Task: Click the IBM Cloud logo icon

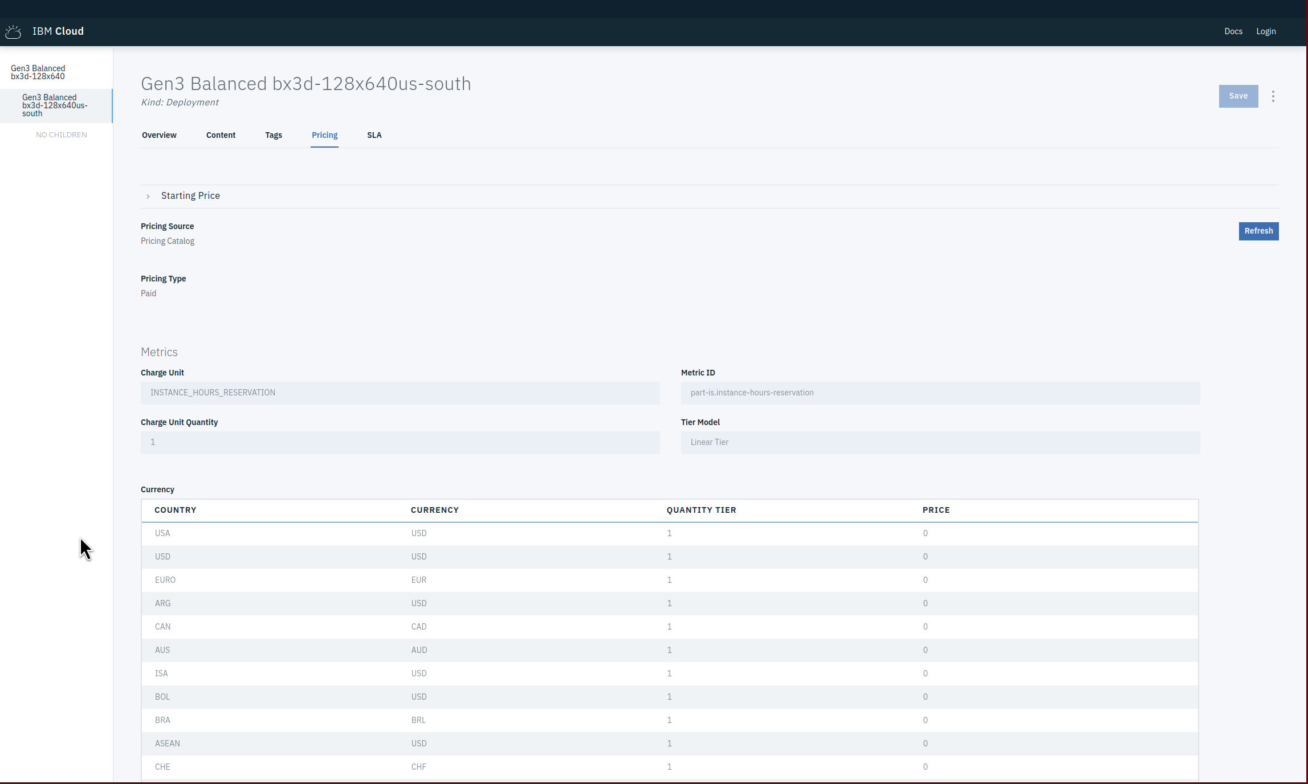Action: pyautogui.click(x=13, y=32)
